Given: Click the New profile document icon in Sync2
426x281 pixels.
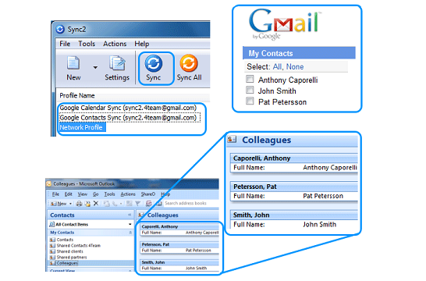Looking at the screenshot, I should (x=73, y=63).
